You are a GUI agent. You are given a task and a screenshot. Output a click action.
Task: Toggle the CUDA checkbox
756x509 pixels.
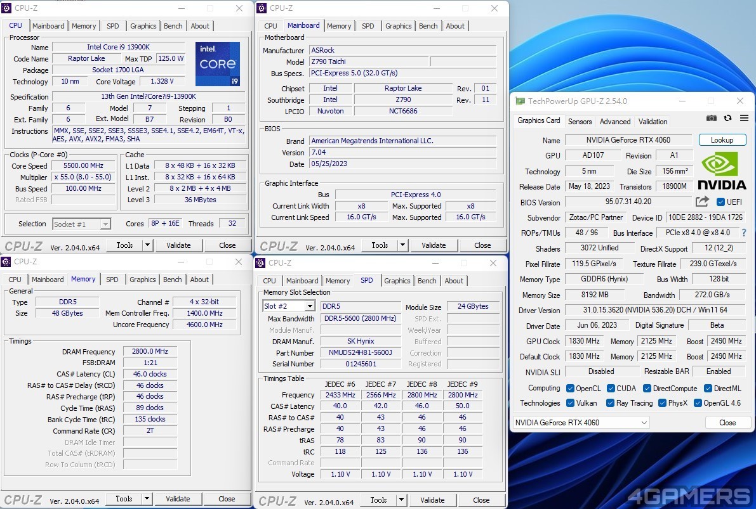611,388
